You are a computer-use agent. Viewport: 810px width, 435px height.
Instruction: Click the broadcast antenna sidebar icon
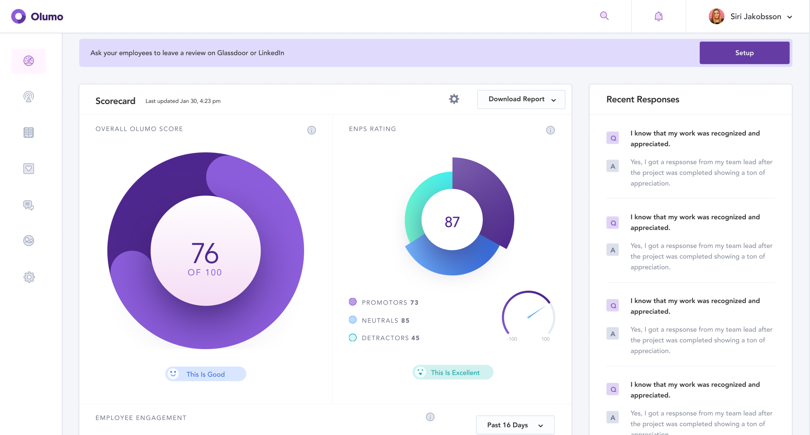click(x=28, y=97)
